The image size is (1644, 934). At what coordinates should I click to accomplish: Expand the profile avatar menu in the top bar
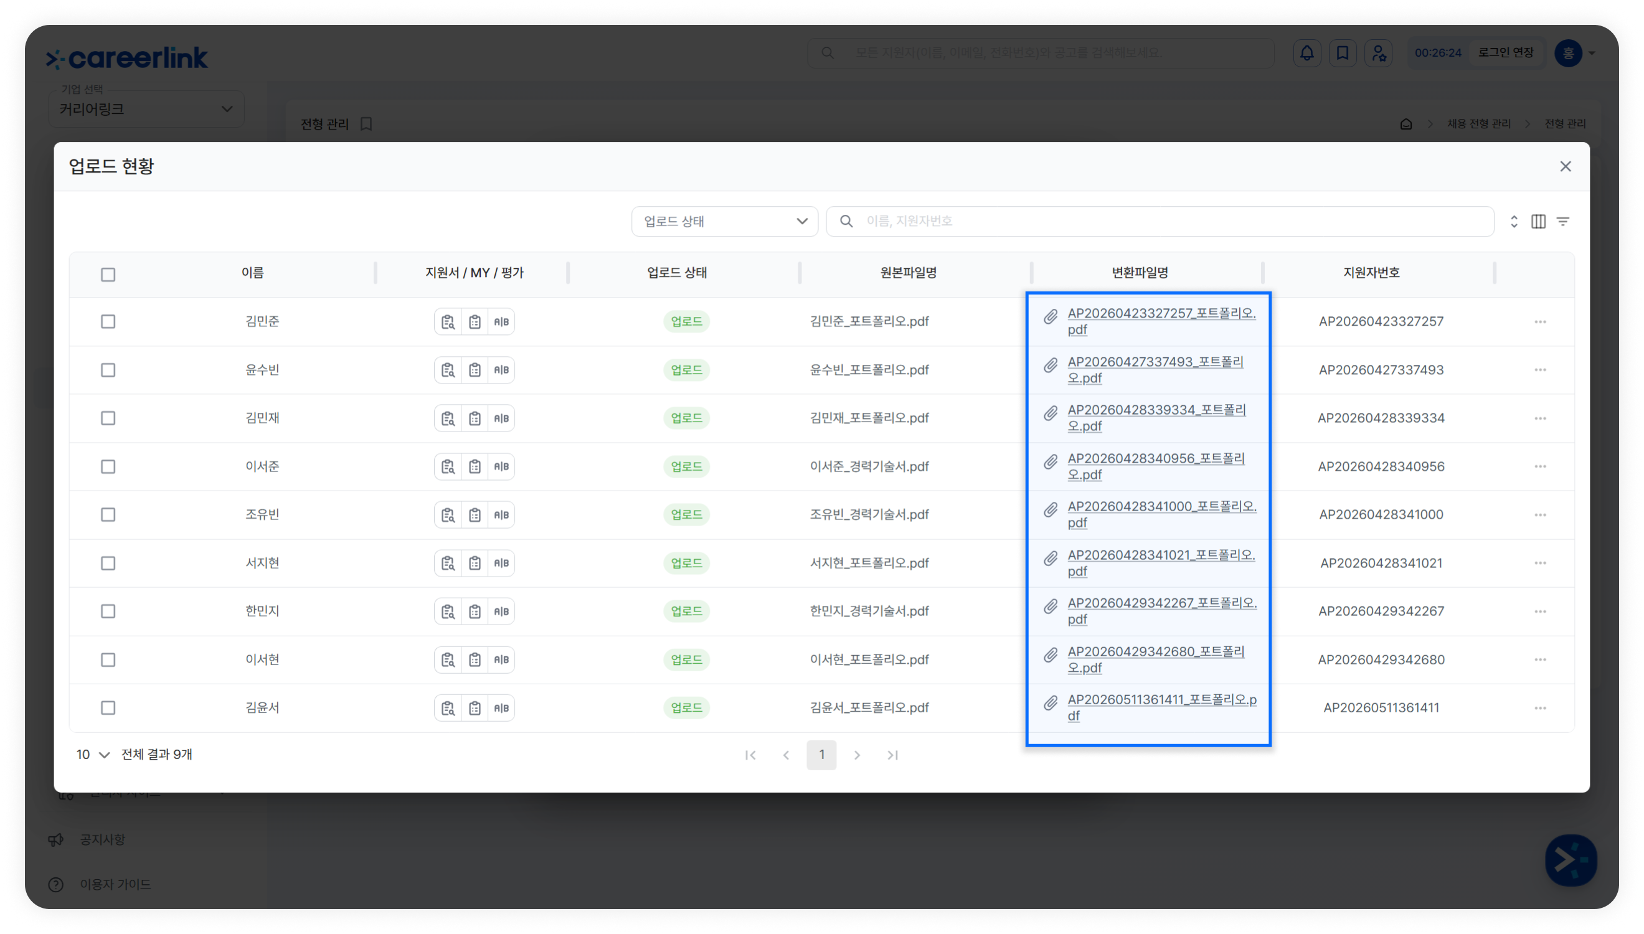pos(1575,52)
